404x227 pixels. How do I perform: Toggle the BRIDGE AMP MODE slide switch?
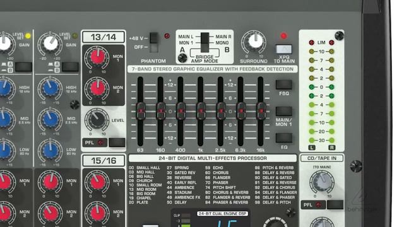point(205,42)
